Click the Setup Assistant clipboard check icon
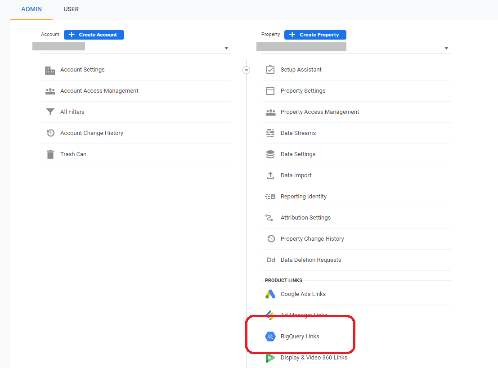This screenshot has width=498, height=368. [270, 69]
